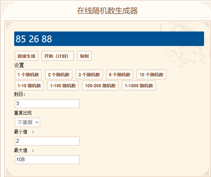211x177 pixels.
Task: Set range with 1-100 随机数
Action: point(63,85)
